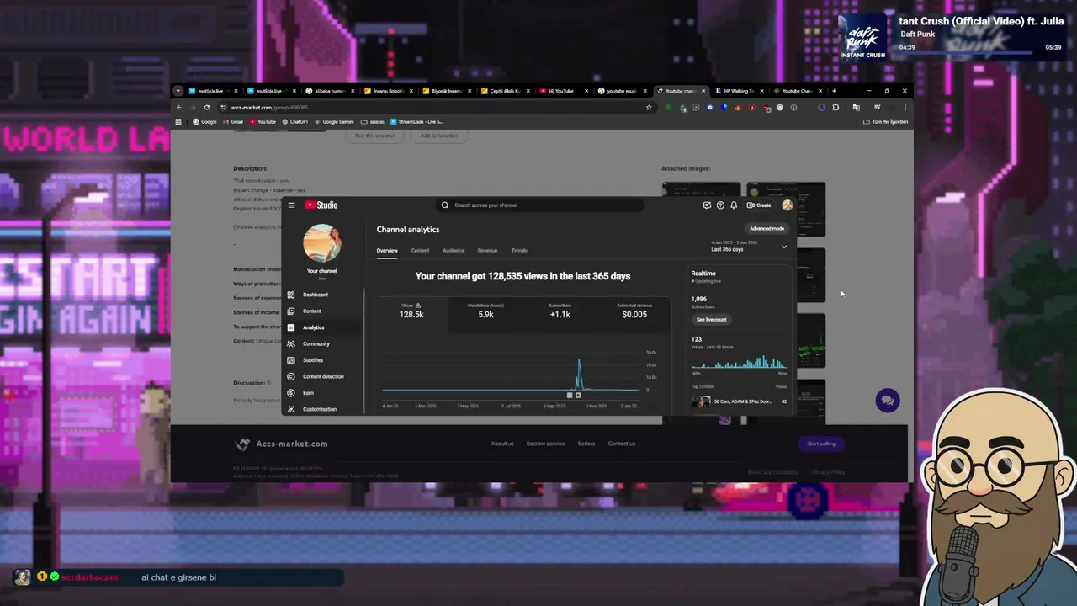Viewport: 1077px width, 606px height.
Task: Open the StreamDash bookmark
Action: coord(416,121)
